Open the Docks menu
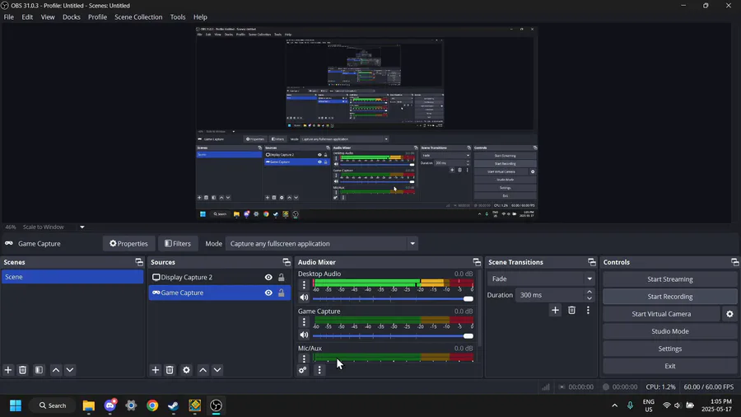741x417 pixels. coord(72,17)
